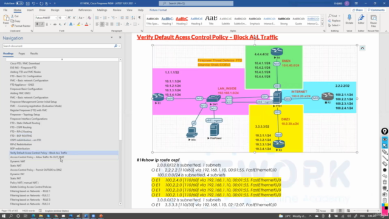Screen dimensions: 389x219
Task: Go to heading 'FTD – OSPF Routing'
Action: pos(21,127)
